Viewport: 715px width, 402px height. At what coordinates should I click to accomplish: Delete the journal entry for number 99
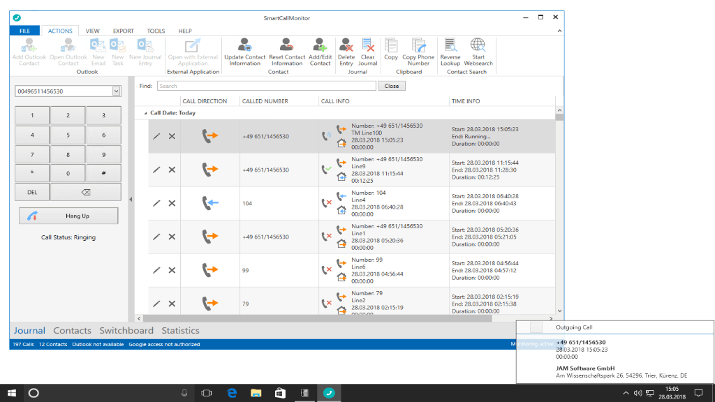pos(172,270)
